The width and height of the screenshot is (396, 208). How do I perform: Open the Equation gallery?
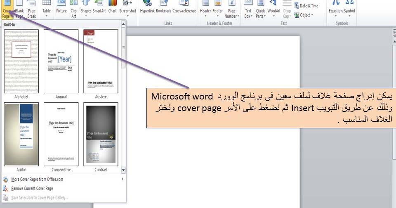pos(336,9)
